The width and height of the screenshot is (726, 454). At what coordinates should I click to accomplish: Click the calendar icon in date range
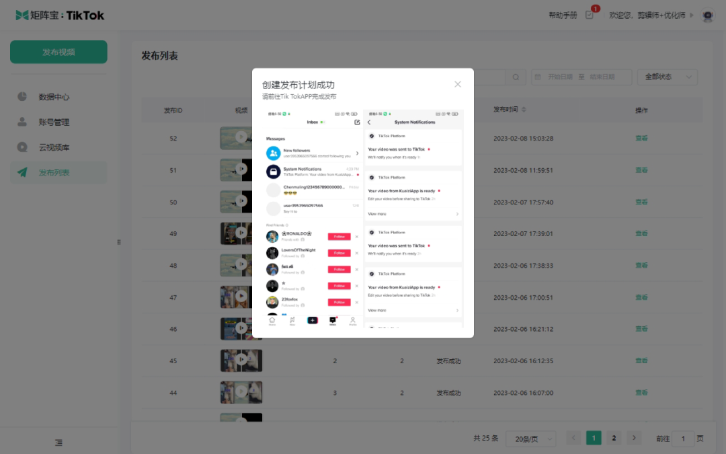(538, 77)
